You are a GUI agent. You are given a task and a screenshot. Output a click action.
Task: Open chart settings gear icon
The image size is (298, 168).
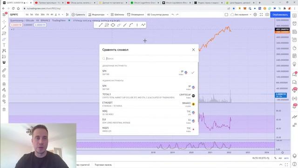click(x=255, y=14)
